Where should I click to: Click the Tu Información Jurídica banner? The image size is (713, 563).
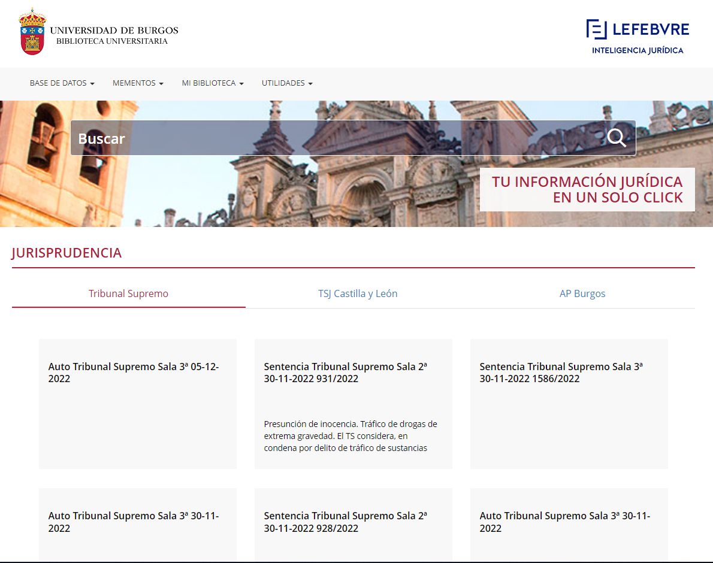coord(587,189)
